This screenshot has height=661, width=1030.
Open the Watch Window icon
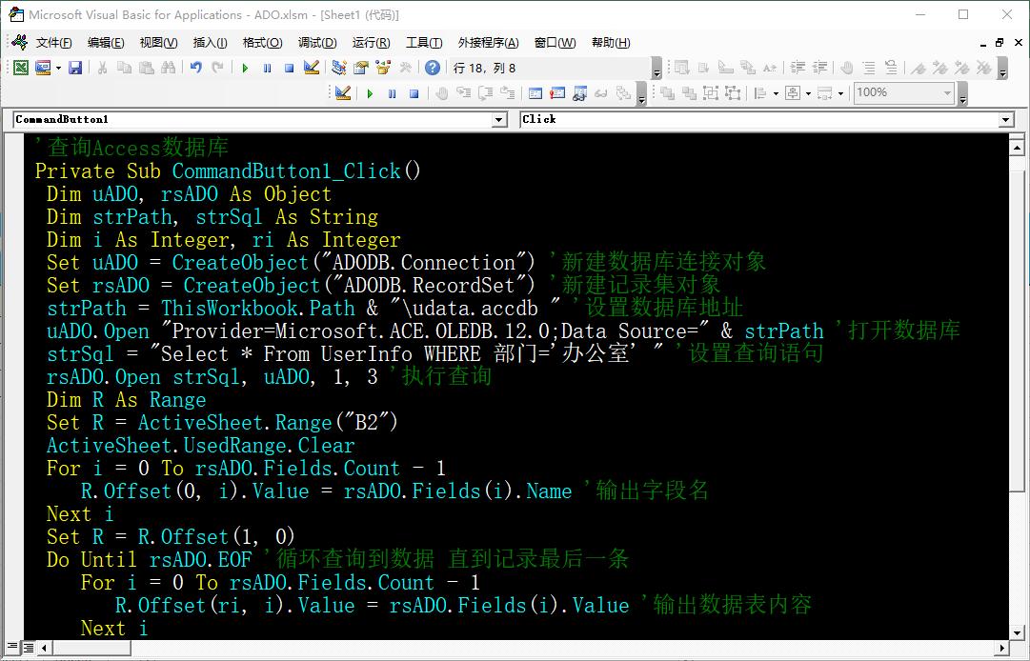point(579,93)
